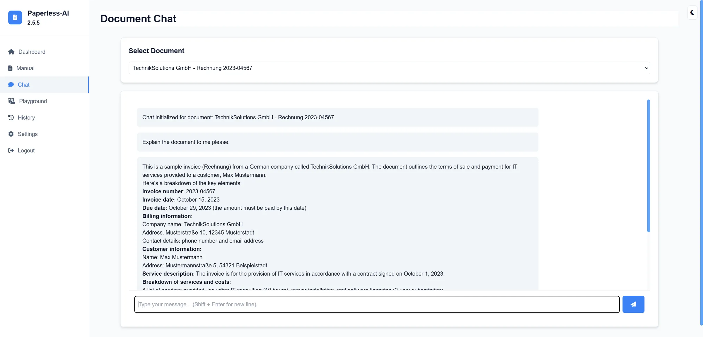Click the Paperless-AI document logo
This screenshot has height=337, width=703.
point(15,18)
